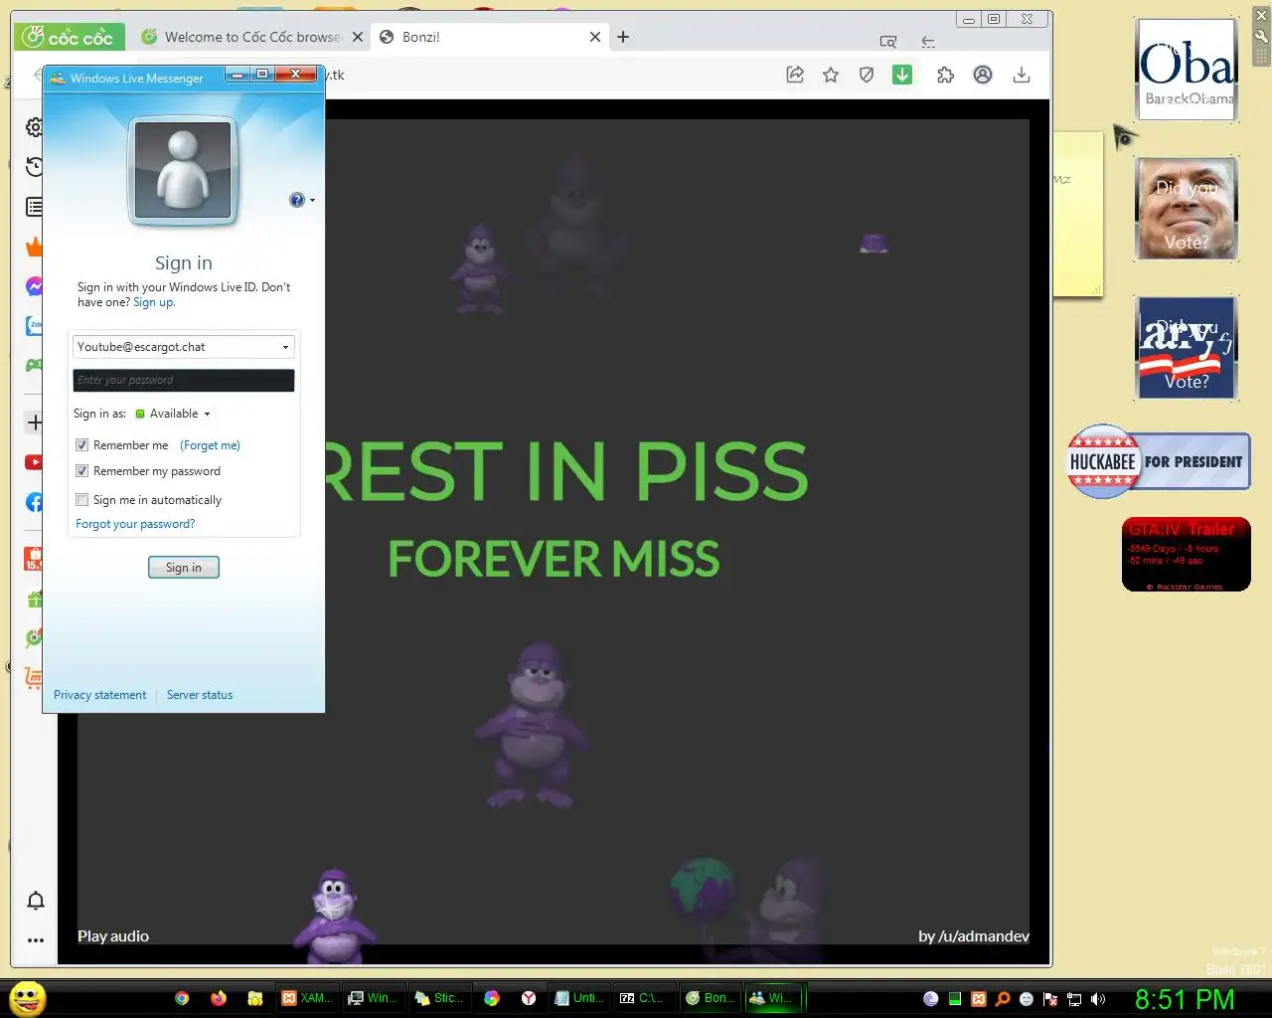Follow the Sign up link
This screenshot has height=1018, width=1272.
point(154,302)
